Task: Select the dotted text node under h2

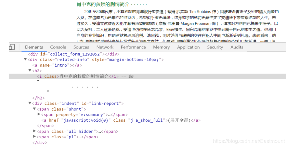Action: 85,87
